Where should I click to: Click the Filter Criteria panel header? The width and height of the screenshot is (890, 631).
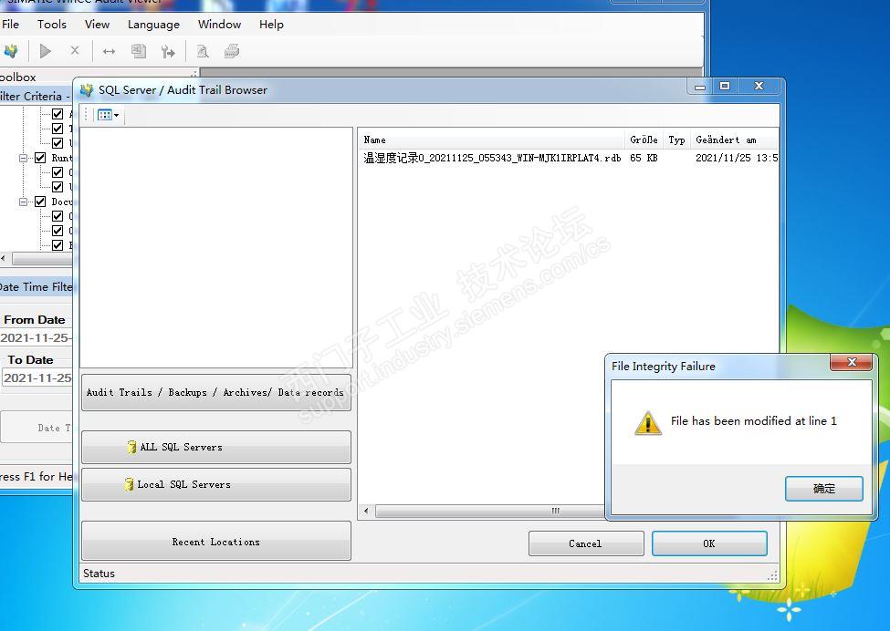[37, 96]
